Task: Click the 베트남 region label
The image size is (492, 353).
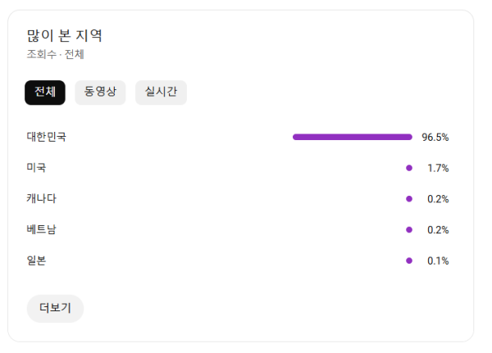Action: pos(41,229)
